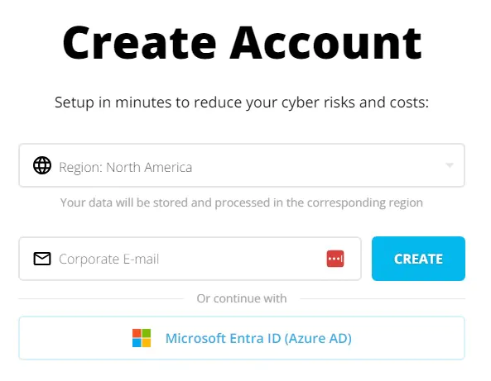Click the 'Setup in minutes' subtitle text
This screenshot has height=381, width=491.
click(x=242, y=102)
